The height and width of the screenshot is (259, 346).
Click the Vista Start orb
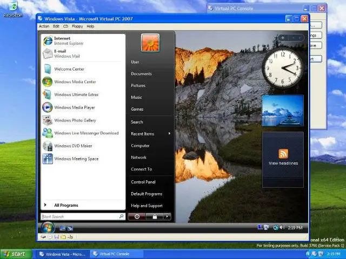click(x=48, y=227)
